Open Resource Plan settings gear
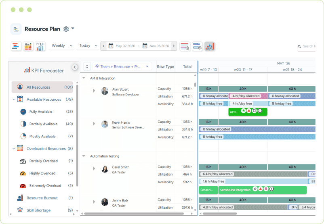Viewport: 324px width, 224px height. point(66,29)
